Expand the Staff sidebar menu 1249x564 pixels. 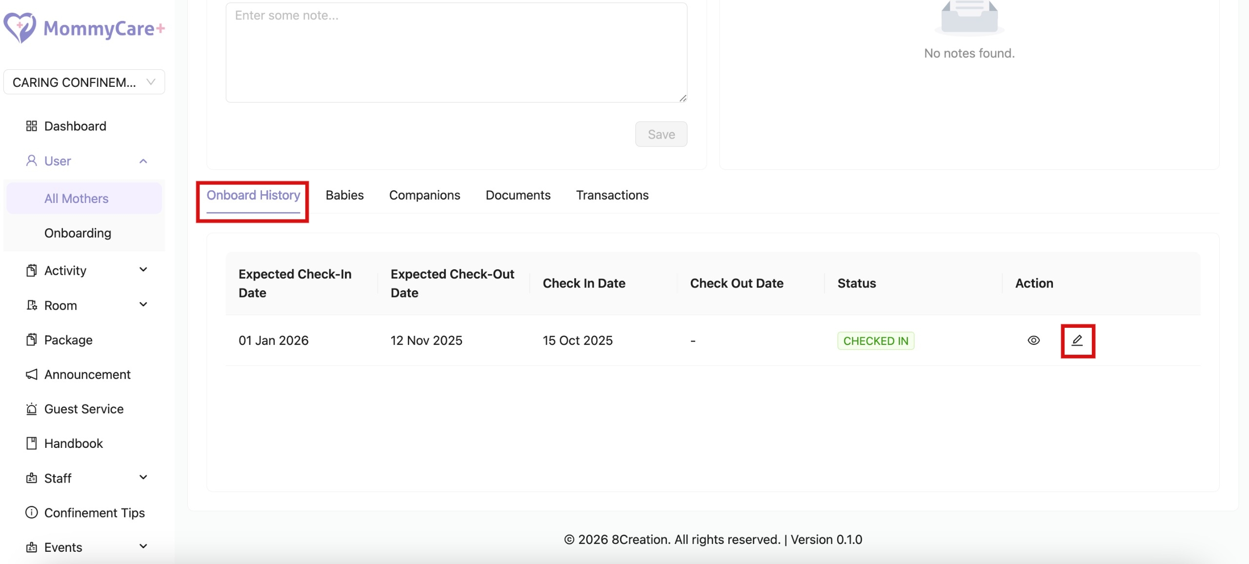tap(143, 478)
